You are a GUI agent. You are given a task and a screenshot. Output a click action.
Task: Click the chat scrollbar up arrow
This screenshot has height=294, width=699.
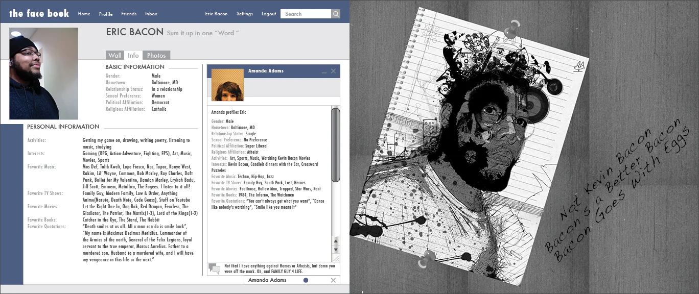tap(336, 240)
